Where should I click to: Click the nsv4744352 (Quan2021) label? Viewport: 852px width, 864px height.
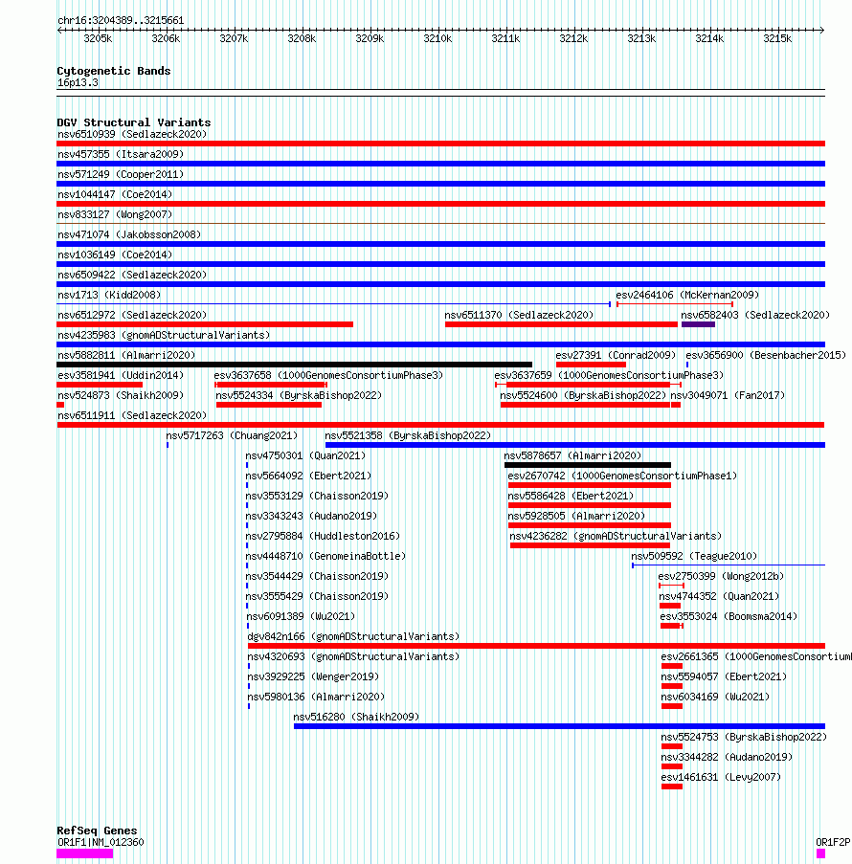point(719,597)
